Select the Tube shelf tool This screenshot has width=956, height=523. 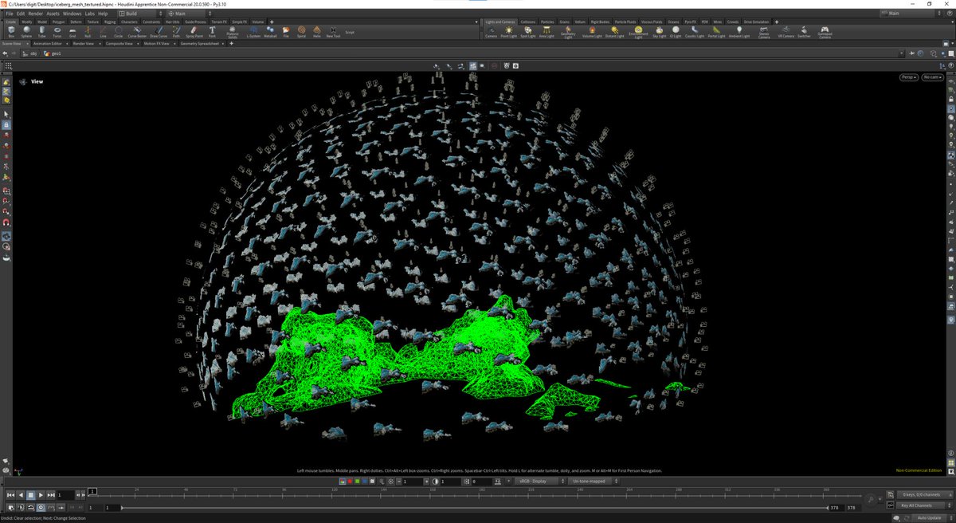[x=42, y=32]
